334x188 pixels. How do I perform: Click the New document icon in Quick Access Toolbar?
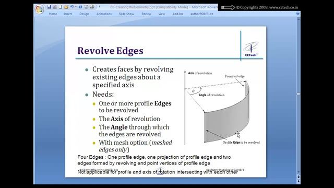pyautogui.click(x=61, y=7)
